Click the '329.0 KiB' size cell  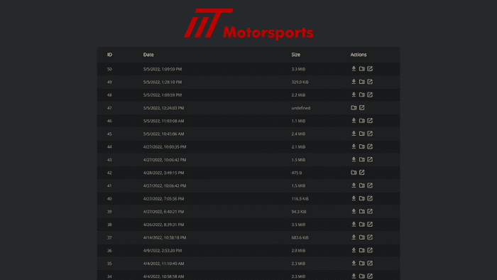point(300,82)
